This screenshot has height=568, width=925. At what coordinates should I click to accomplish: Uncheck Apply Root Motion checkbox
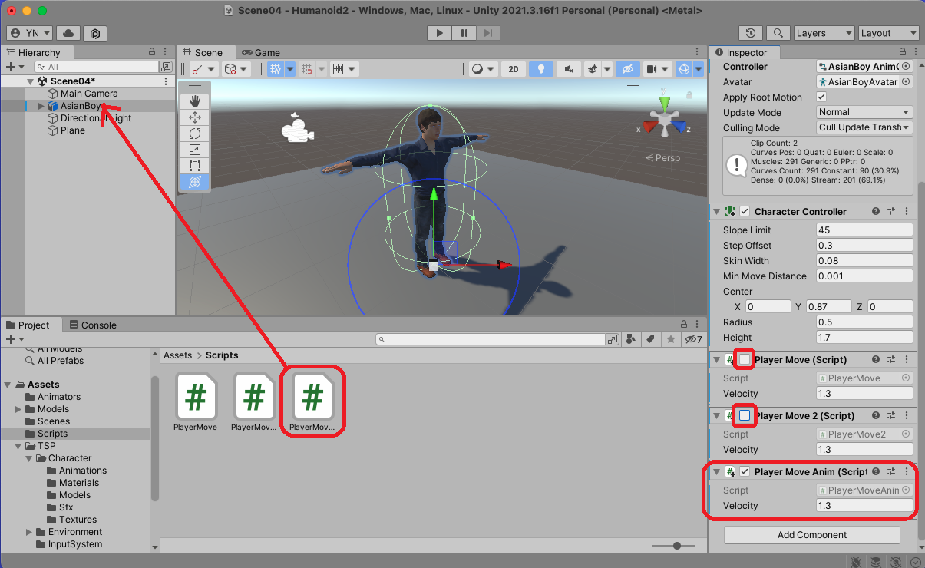point(821,97)
